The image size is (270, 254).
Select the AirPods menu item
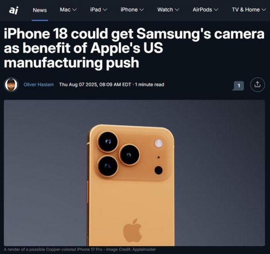[x=206, y=9]
